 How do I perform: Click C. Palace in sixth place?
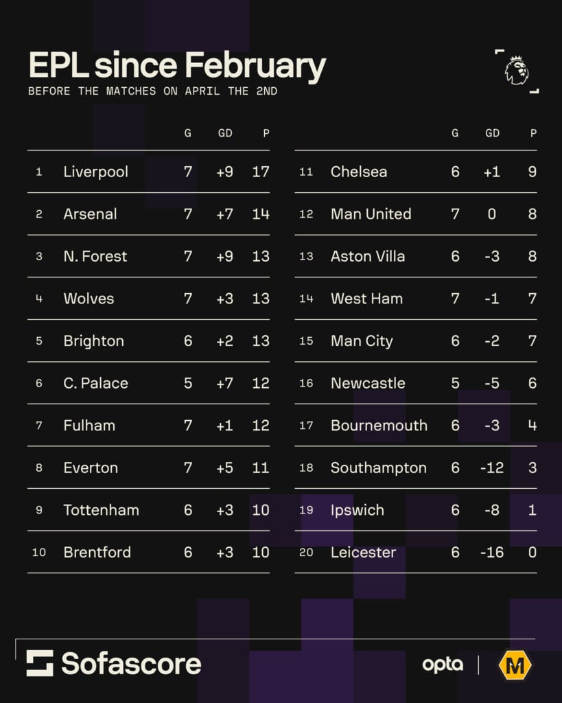95,383
